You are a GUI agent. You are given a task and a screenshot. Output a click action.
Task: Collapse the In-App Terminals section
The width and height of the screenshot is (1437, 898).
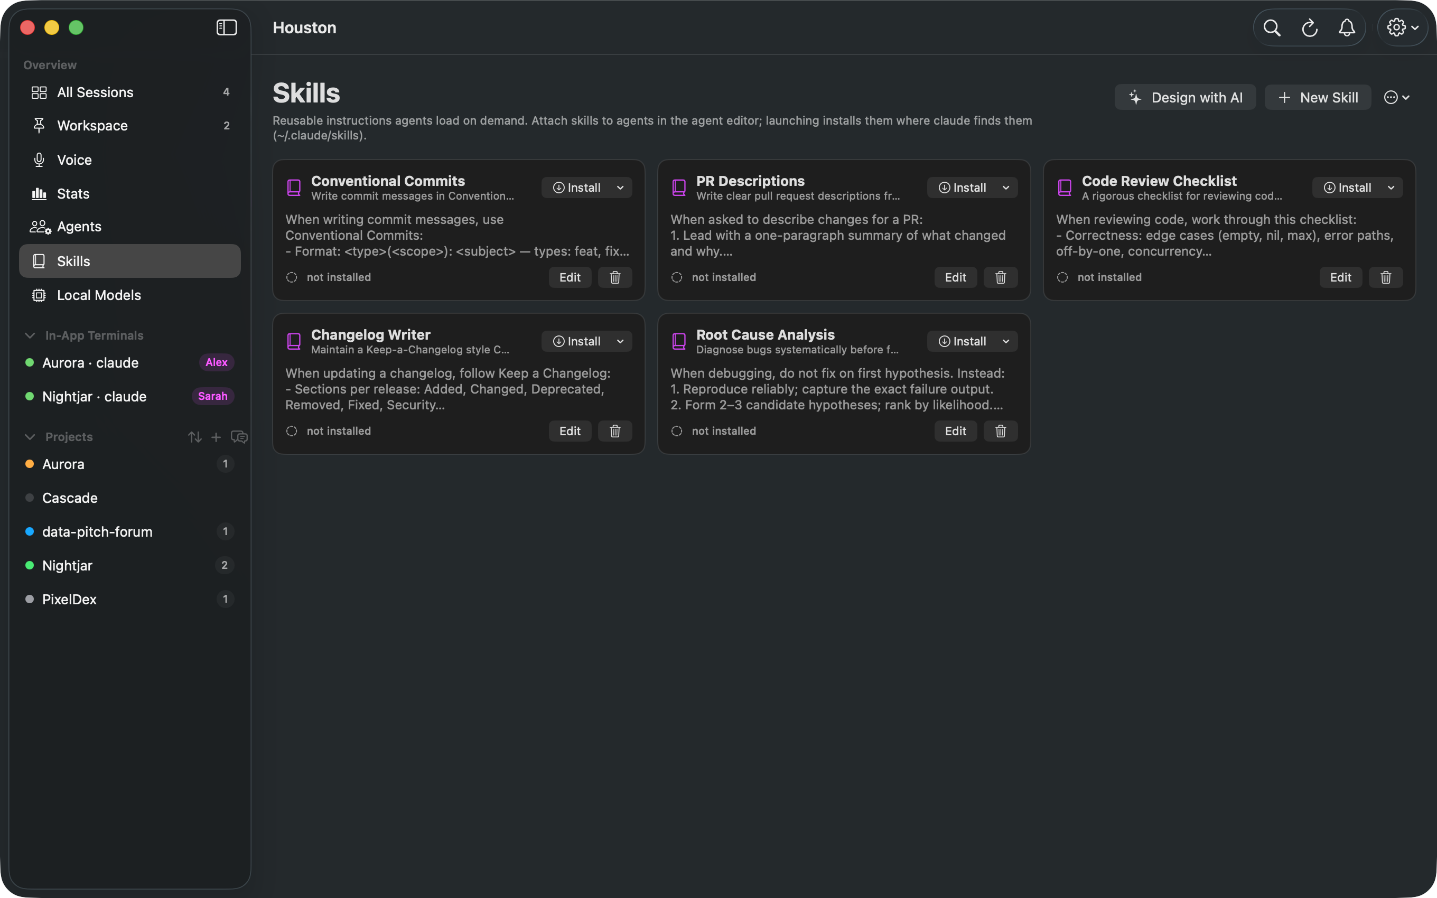coord(30,335)
